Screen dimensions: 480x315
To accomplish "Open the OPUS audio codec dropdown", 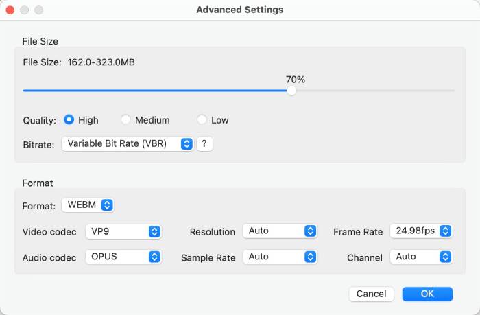I will [x=123, y=257].
